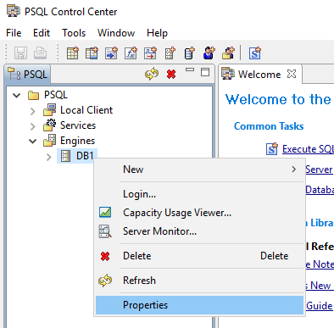Select the PSQL explorer tab
Viewport: 334px width, 328px height.
(27, 74)
